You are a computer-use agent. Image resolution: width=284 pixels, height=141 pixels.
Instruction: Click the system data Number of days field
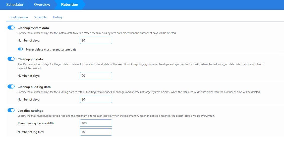point(96,40)
